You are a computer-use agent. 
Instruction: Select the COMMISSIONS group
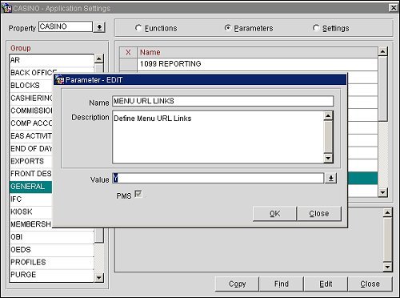click(31, 111)
